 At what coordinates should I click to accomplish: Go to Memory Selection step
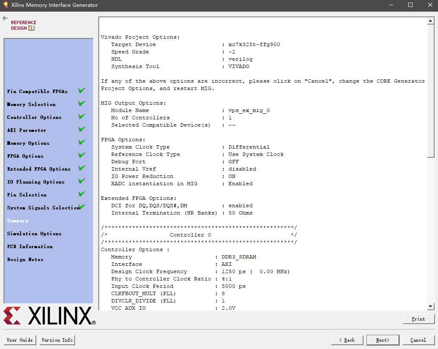(x=31, y=104)
